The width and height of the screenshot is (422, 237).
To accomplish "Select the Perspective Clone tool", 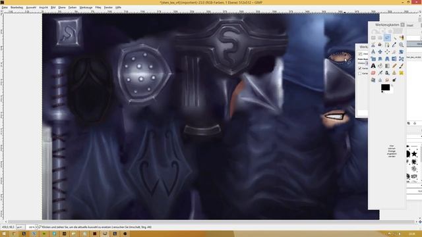I will tap(373, 80).
